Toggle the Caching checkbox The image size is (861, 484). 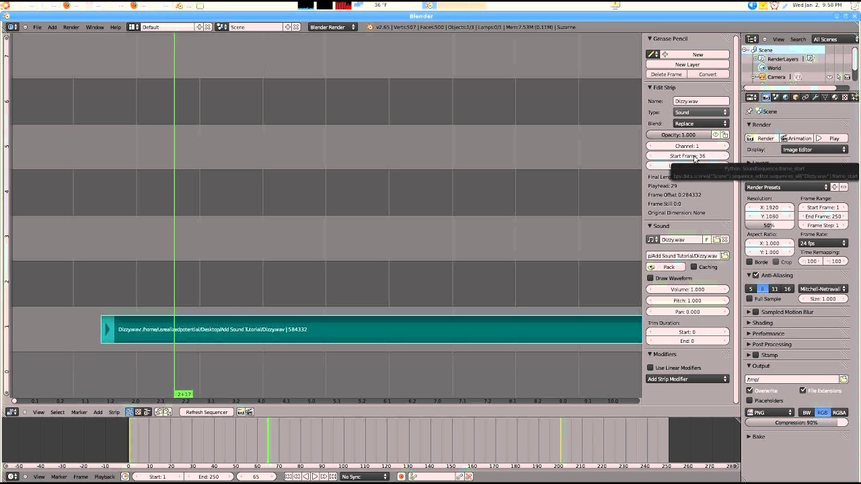(x=694, y=267)
